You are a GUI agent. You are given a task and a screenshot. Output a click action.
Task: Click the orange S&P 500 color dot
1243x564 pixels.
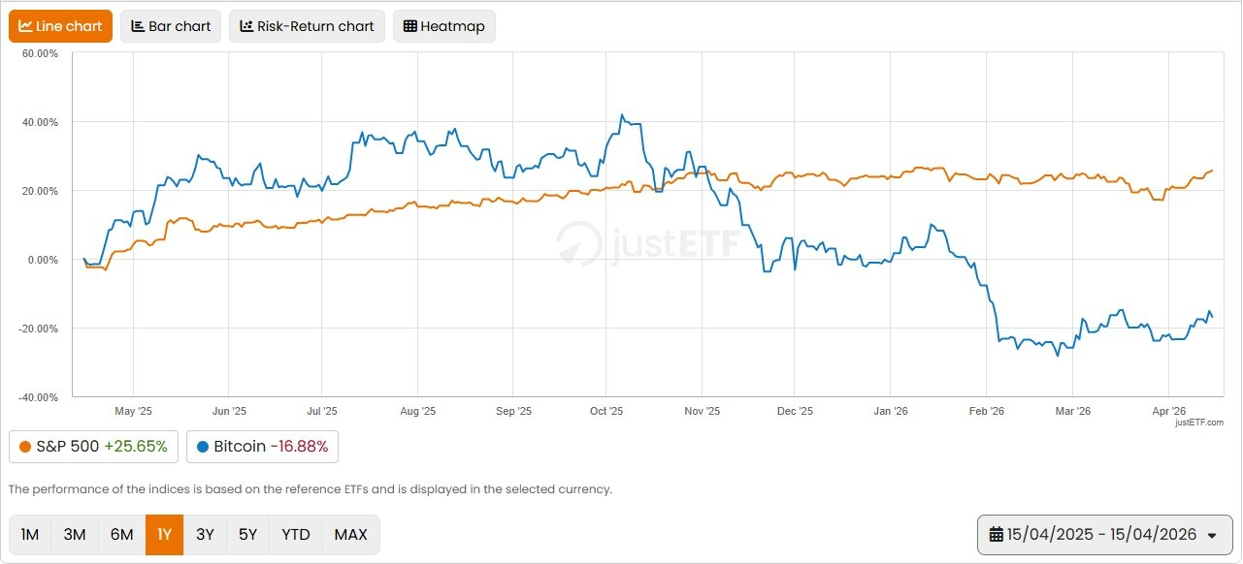click(25, 447)
